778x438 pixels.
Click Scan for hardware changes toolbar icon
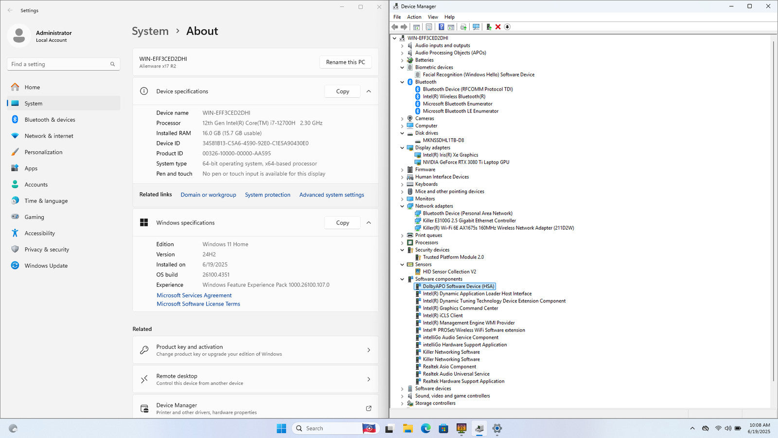476,27
